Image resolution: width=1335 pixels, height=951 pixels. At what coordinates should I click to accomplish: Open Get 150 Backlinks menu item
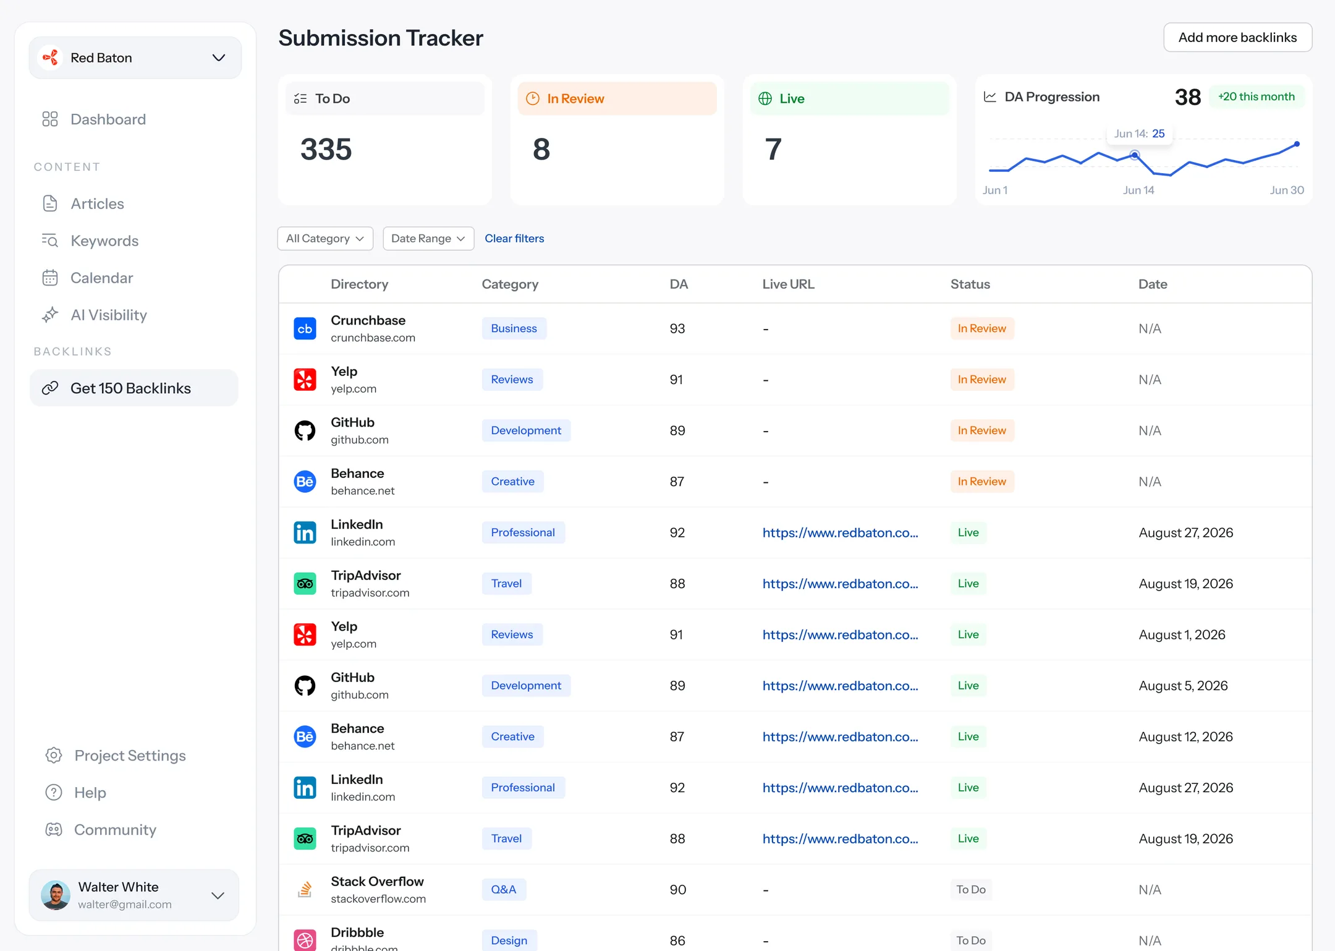click(x=133, y=388)
